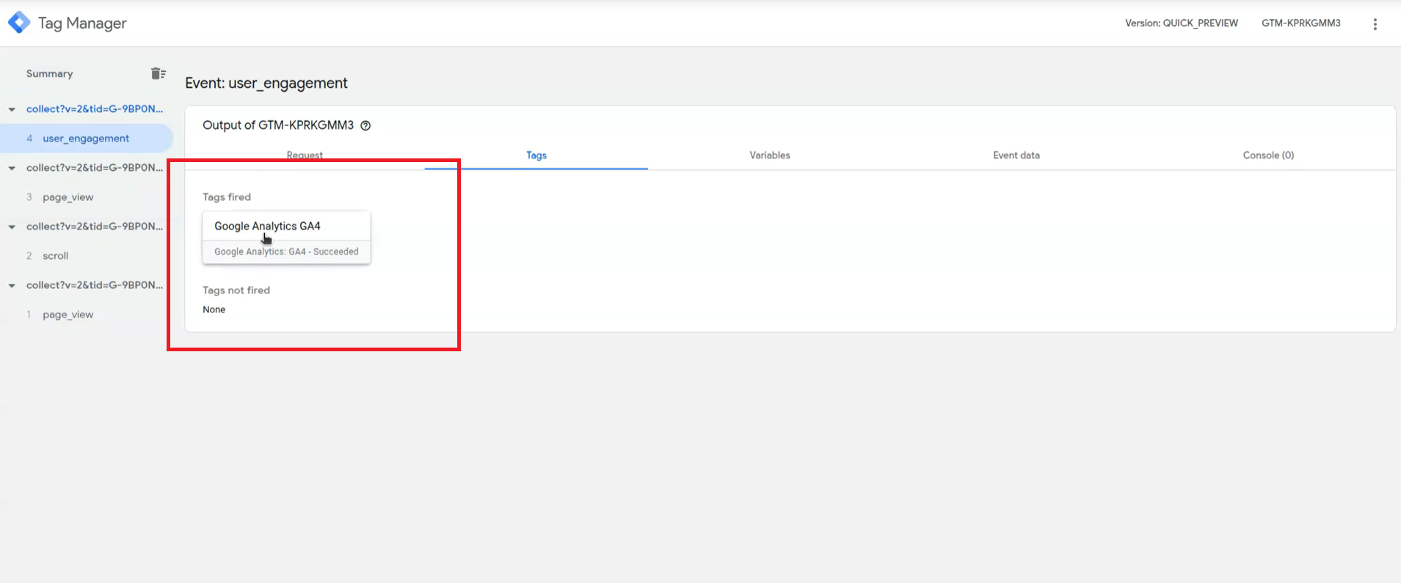Click the Tags fired label

tap(227, 197)
